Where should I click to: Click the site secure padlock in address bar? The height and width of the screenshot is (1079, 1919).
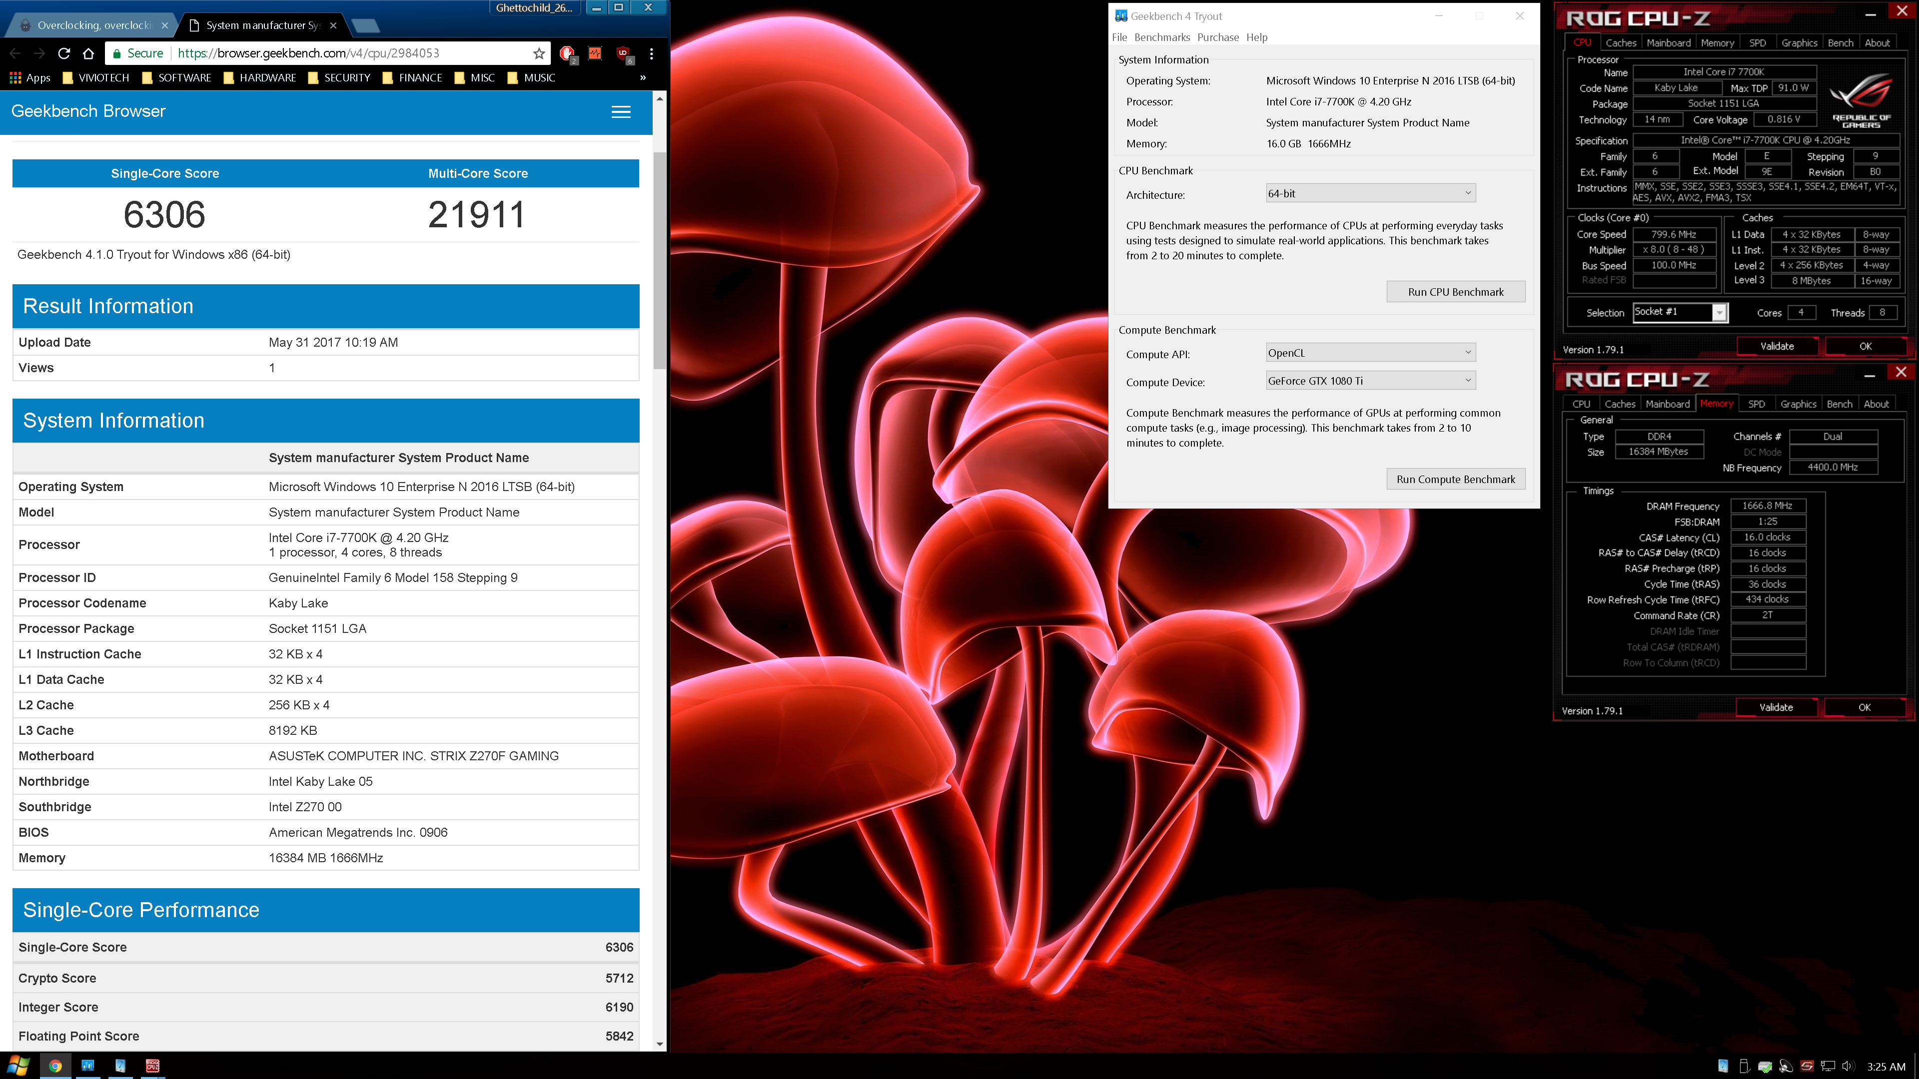(x=116, y=53)
